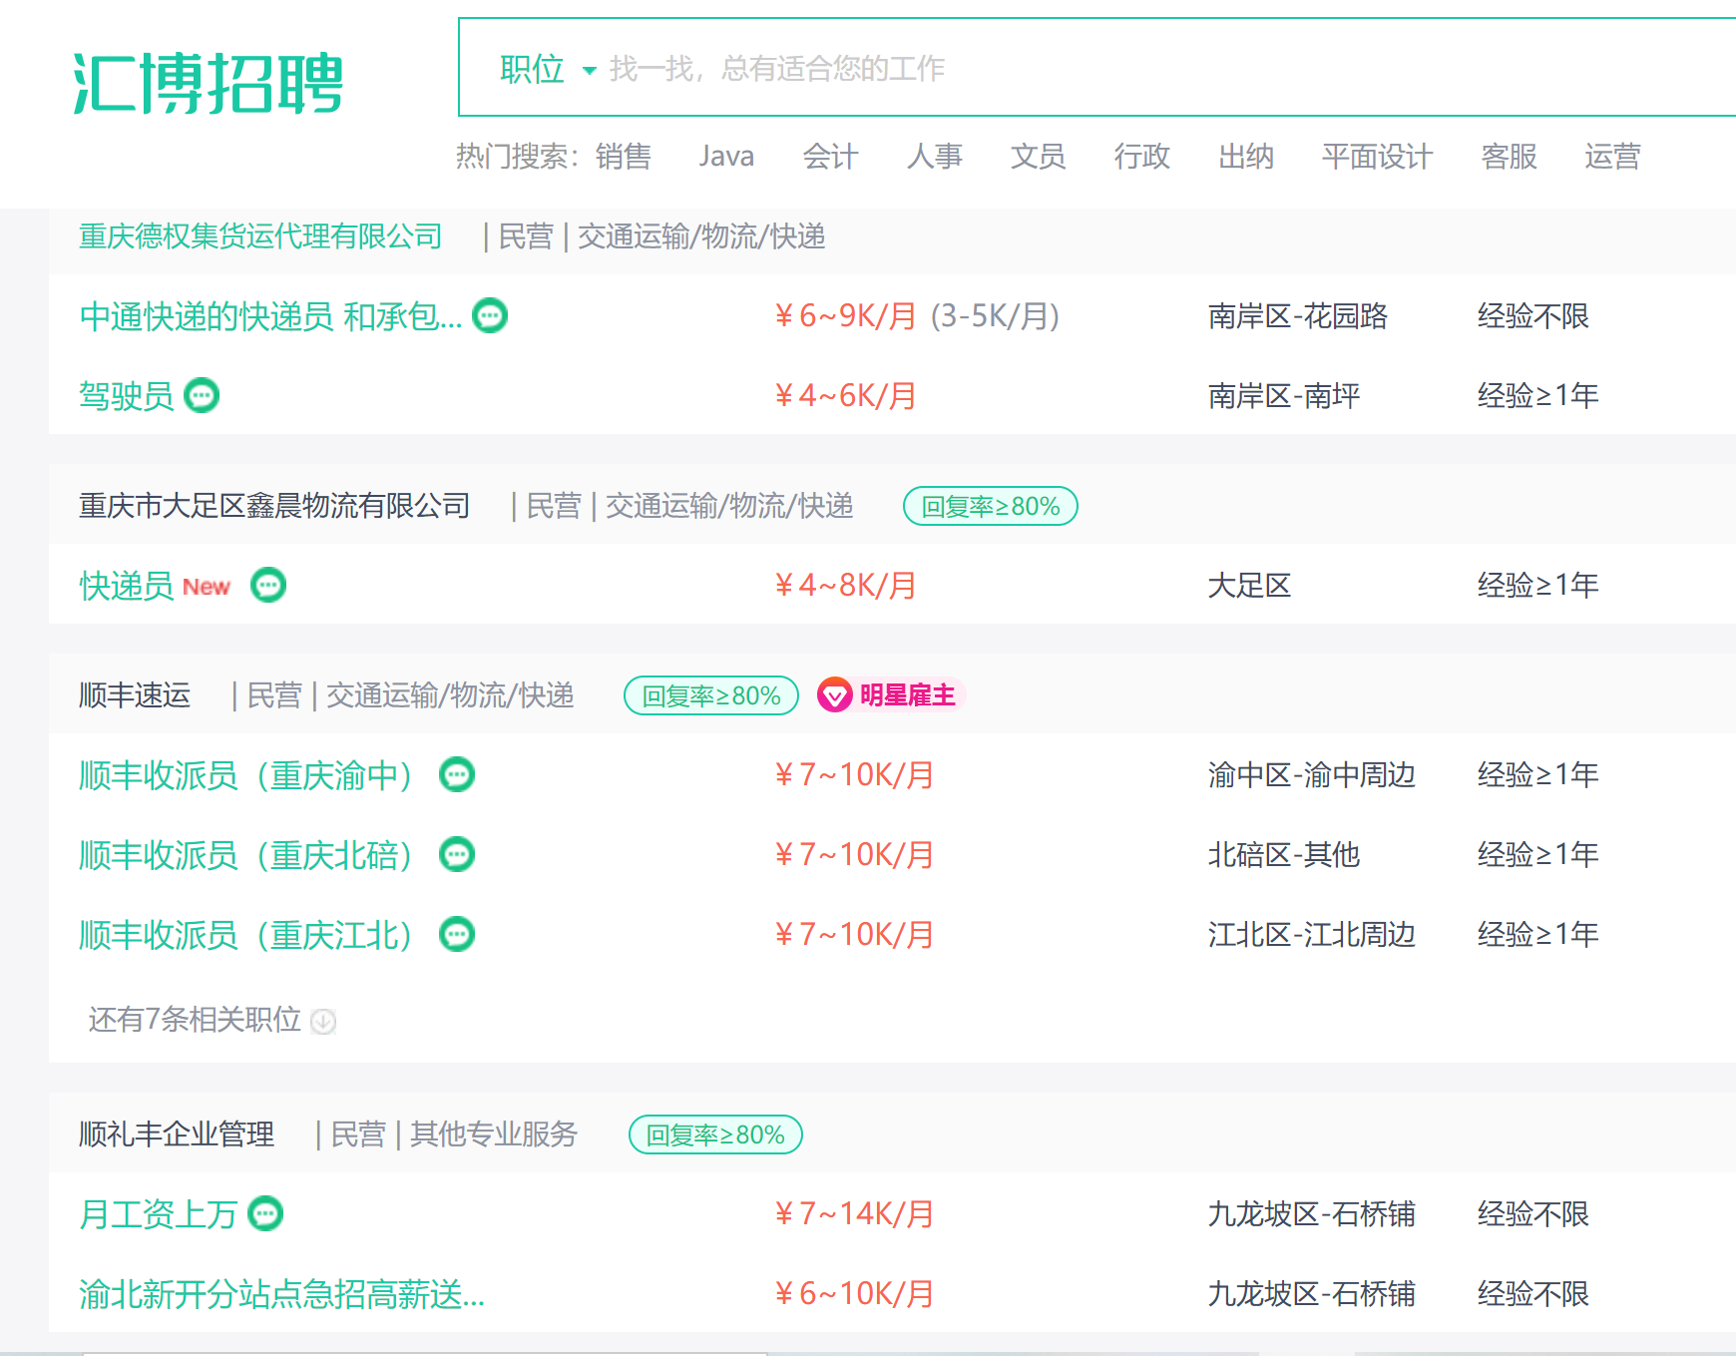Click 回复率≥80% badge for 鑫晨物流
1736x1356 pixels.
tap(991, 506)
